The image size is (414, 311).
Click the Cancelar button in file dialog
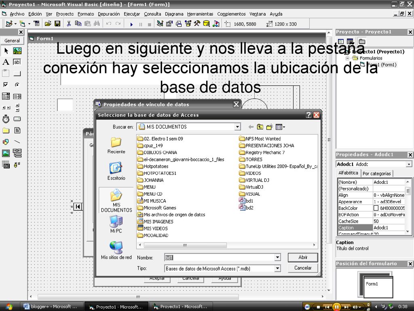pos(303,268)
